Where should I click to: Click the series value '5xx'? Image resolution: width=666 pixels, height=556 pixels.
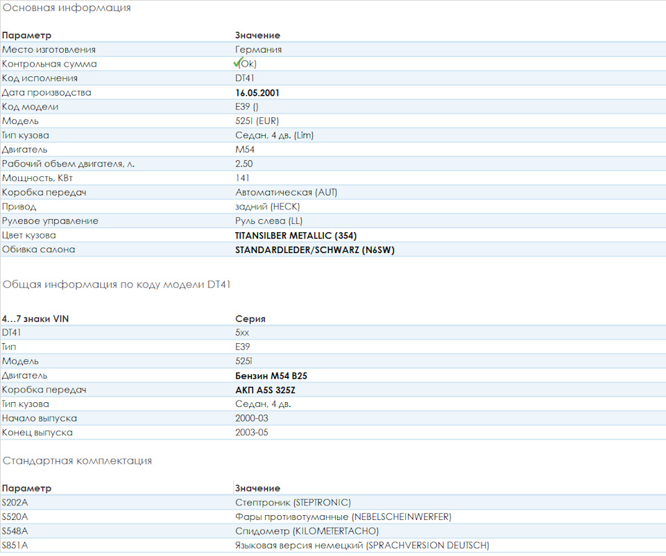tap(242, 333)
